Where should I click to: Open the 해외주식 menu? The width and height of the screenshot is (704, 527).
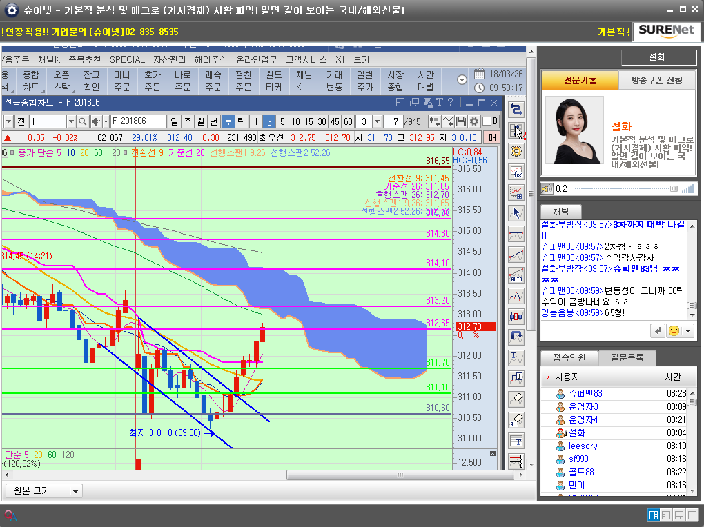[x=211, y=60]
